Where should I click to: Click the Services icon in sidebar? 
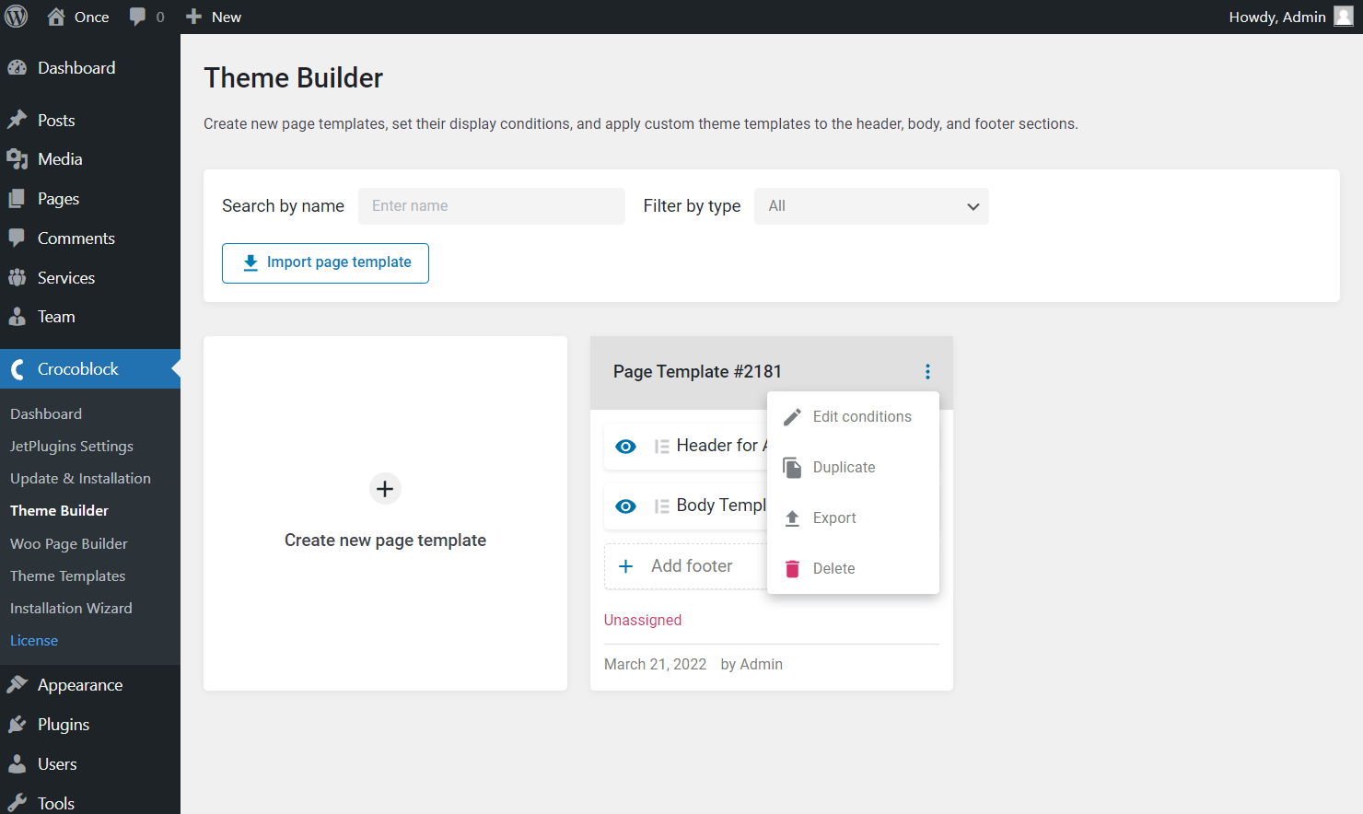tap(17, 277)
